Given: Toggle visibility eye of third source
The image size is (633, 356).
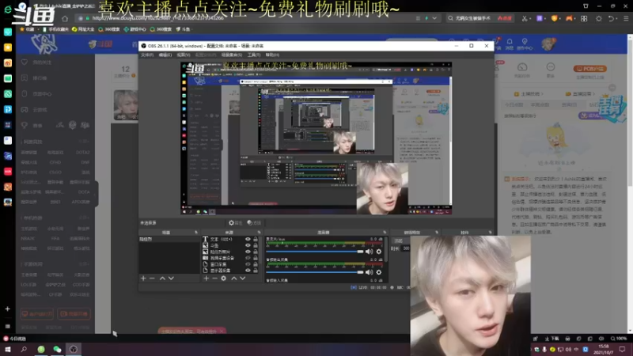Looking at the screenshot, I should (248, 252).
